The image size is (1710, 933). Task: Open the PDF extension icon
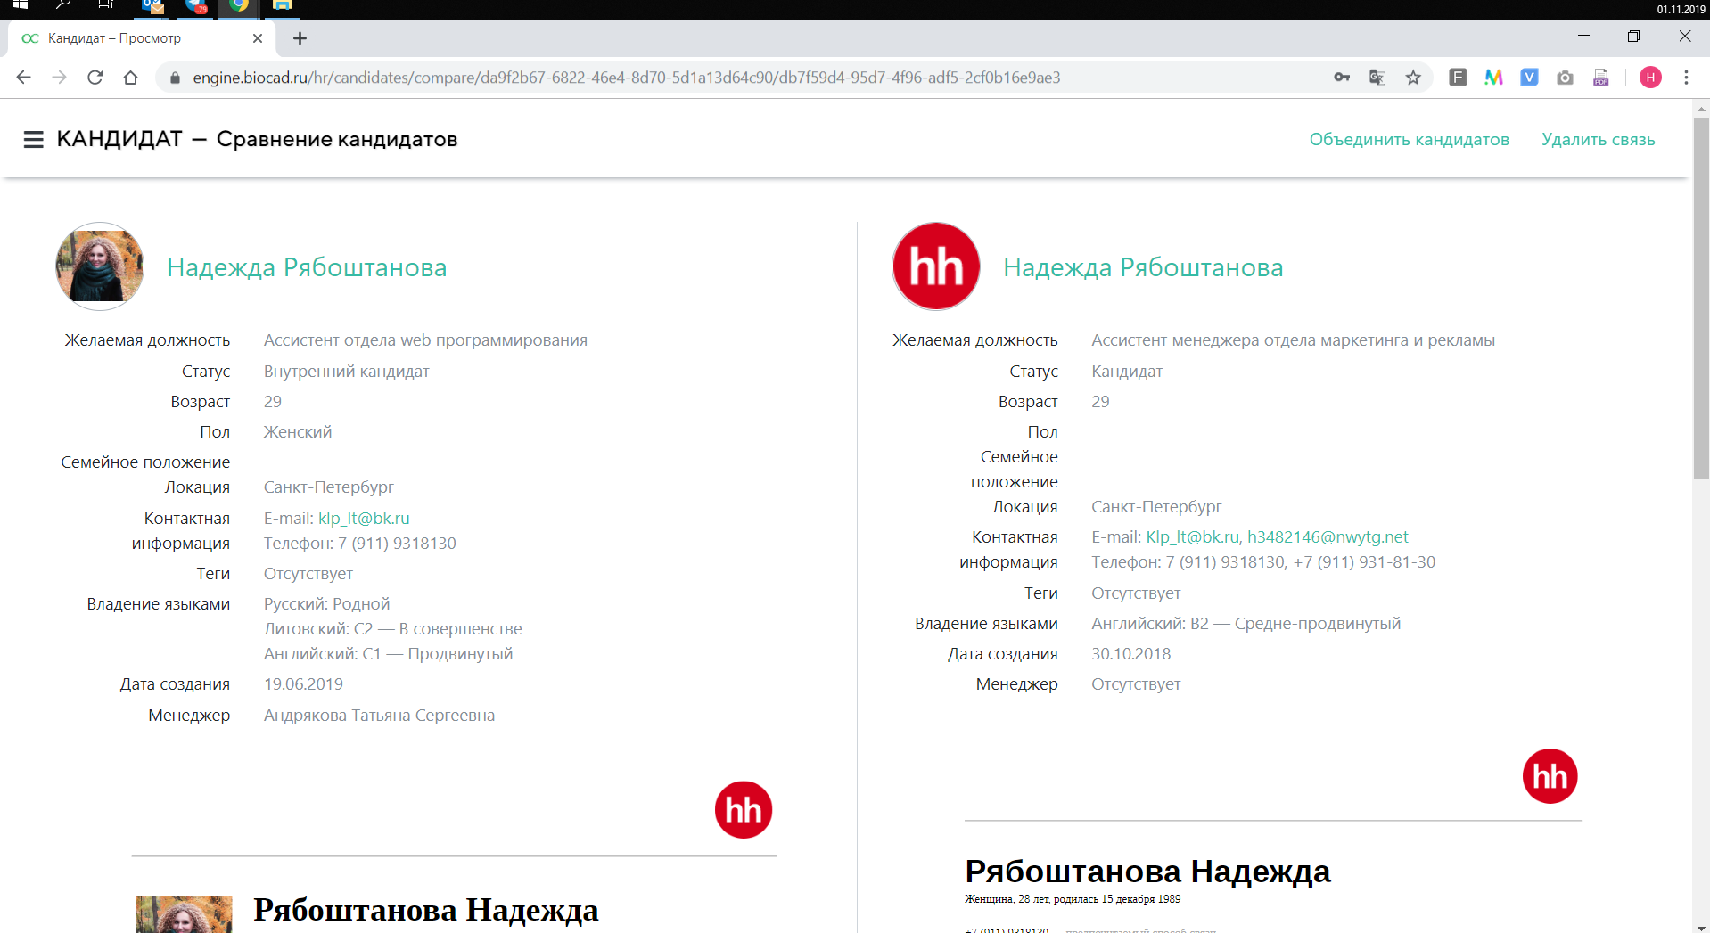[1601, 78]
